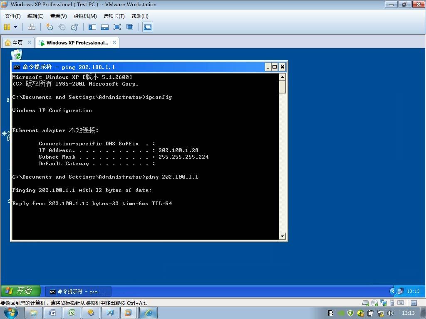Click the VMware USB device status icon

click(x=392, y=303)
